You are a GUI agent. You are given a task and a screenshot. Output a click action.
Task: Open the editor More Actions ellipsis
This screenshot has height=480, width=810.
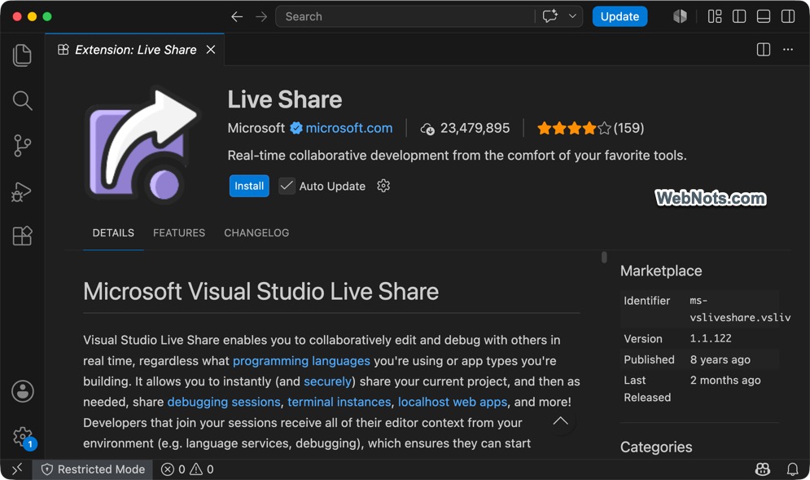[x=788, y=50]
